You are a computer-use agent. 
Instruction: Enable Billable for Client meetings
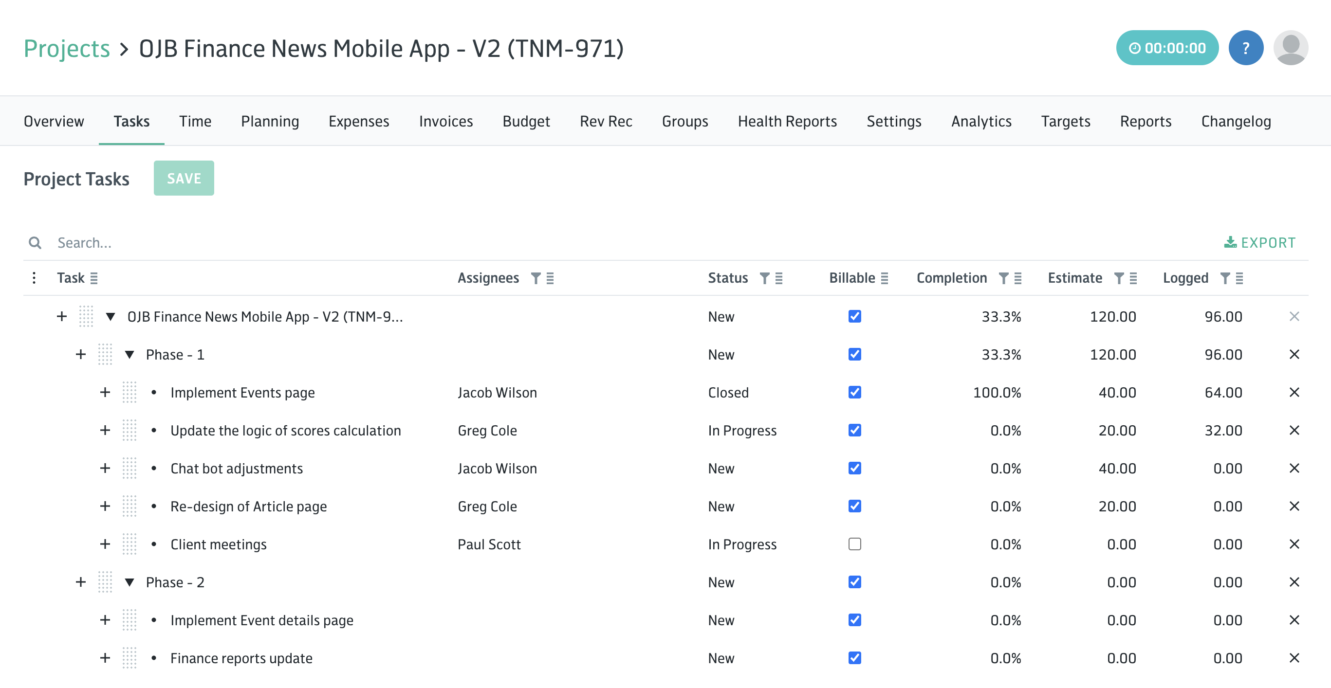(x=854, y=544)
